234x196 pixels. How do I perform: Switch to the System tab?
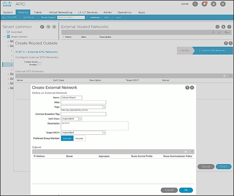click(8, 12)
